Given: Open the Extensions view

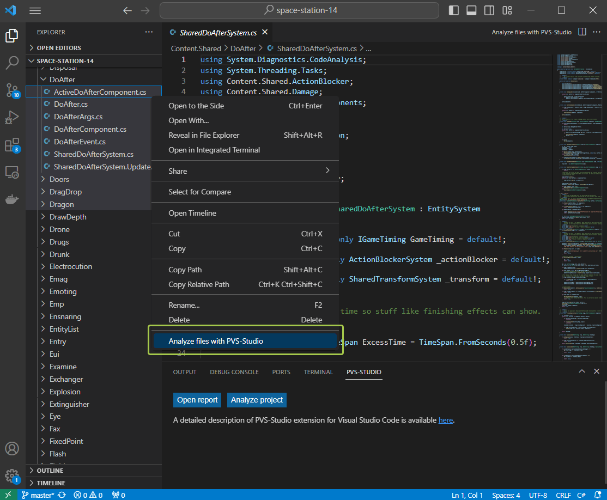Looking at the screenshot, I should (12, 144).
